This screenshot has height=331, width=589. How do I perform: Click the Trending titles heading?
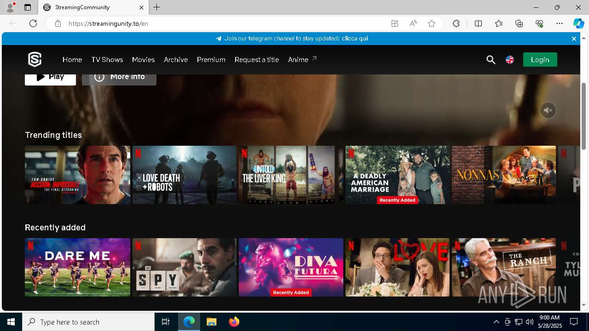(x=53, y=135)
